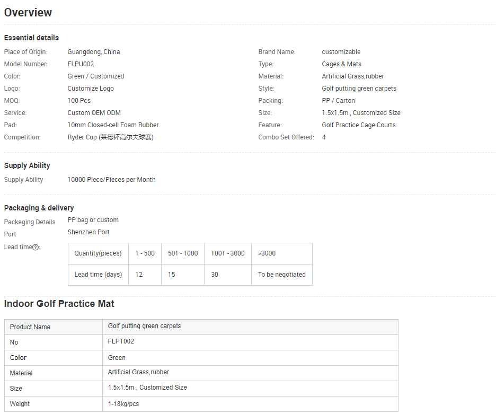Click the 10mm Closed-cell Foam Rubber text
The height and width of the screenshot is (414, 496).
coord(113,125)
